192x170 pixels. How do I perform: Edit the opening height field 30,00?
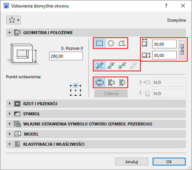164,55
